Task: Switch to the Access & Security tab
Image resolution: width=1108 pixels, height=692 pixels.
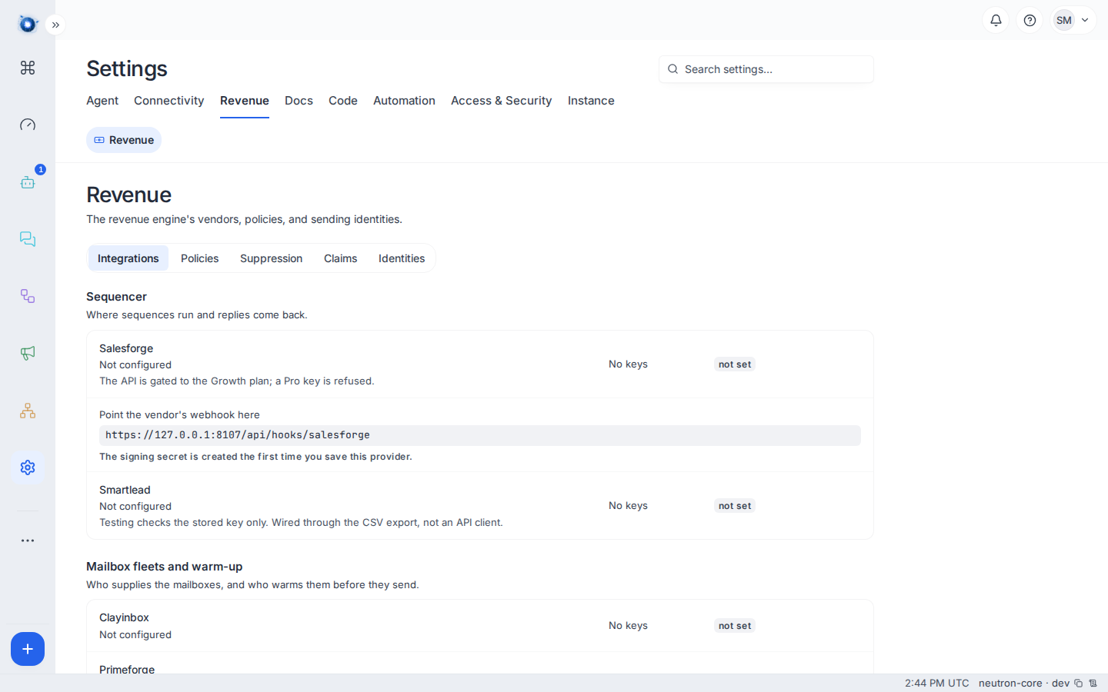Action: click(502, 101)
